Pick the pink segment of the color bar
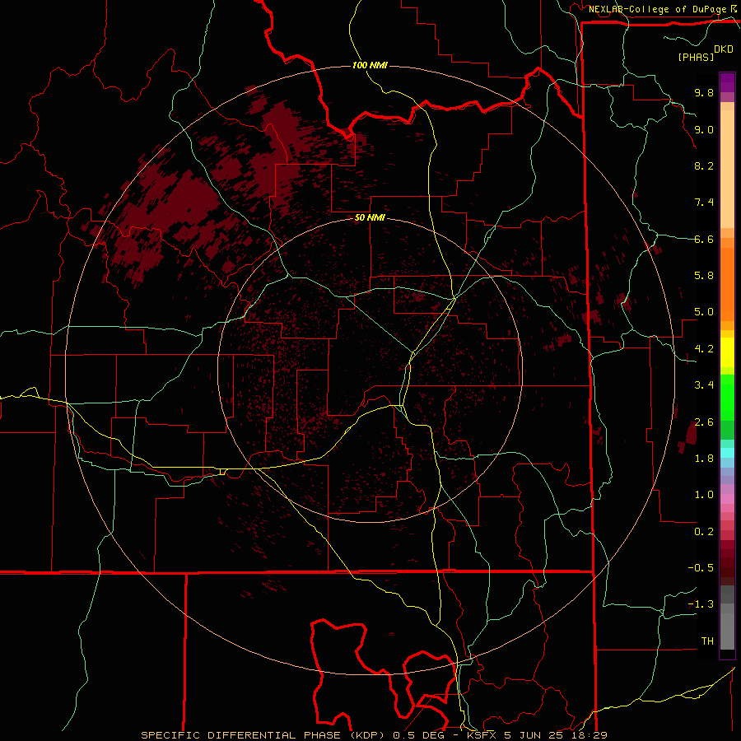The image size is (741, 741). point(727,499)
